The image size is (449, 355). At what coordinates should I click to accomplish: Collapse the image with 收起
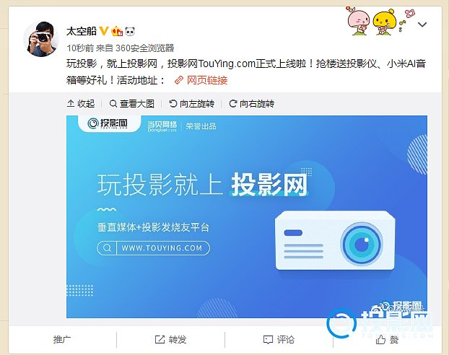click(81, 103)
